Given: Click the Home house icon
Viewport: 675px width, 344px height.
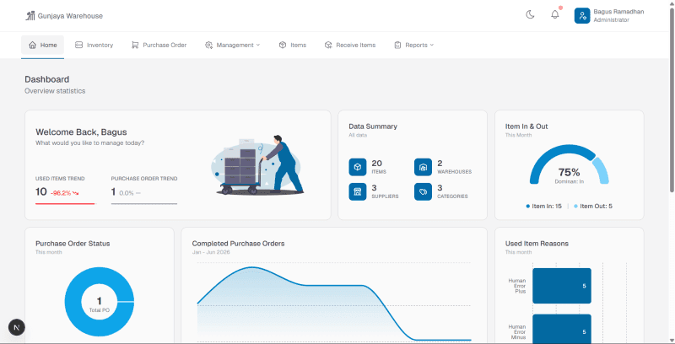Looking at the screenshot, I should [32, 46].
